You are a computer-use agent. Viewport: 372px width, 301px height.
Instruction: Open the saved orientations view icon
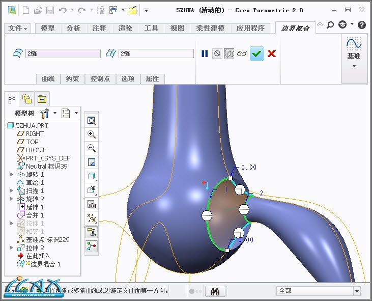[92, 190]
